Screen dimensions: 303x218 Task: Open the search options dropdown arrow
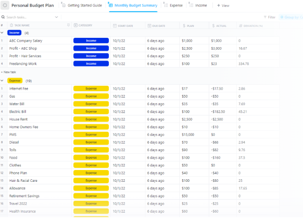pyautogui.click(x=56, y=17)
